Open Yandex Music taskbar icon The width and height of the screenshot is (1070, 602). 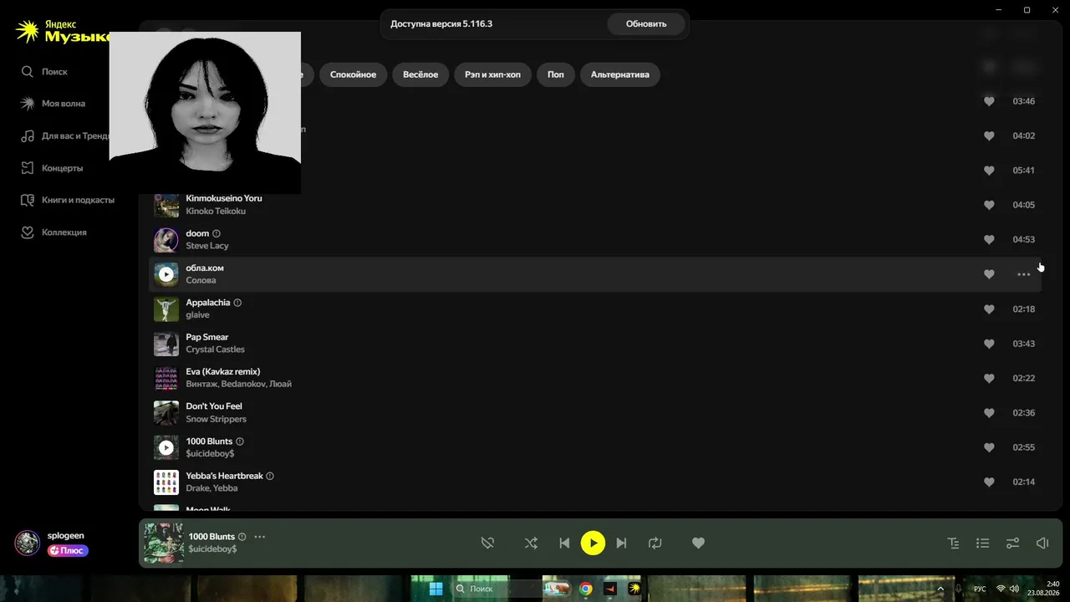click(634, 589)
